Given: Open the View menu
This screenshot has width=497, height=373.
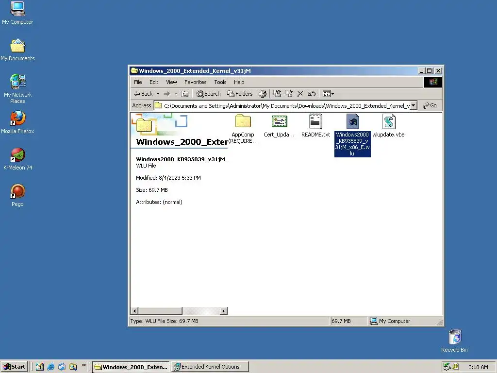Looking at the screenshot, I should pos(171,82).
